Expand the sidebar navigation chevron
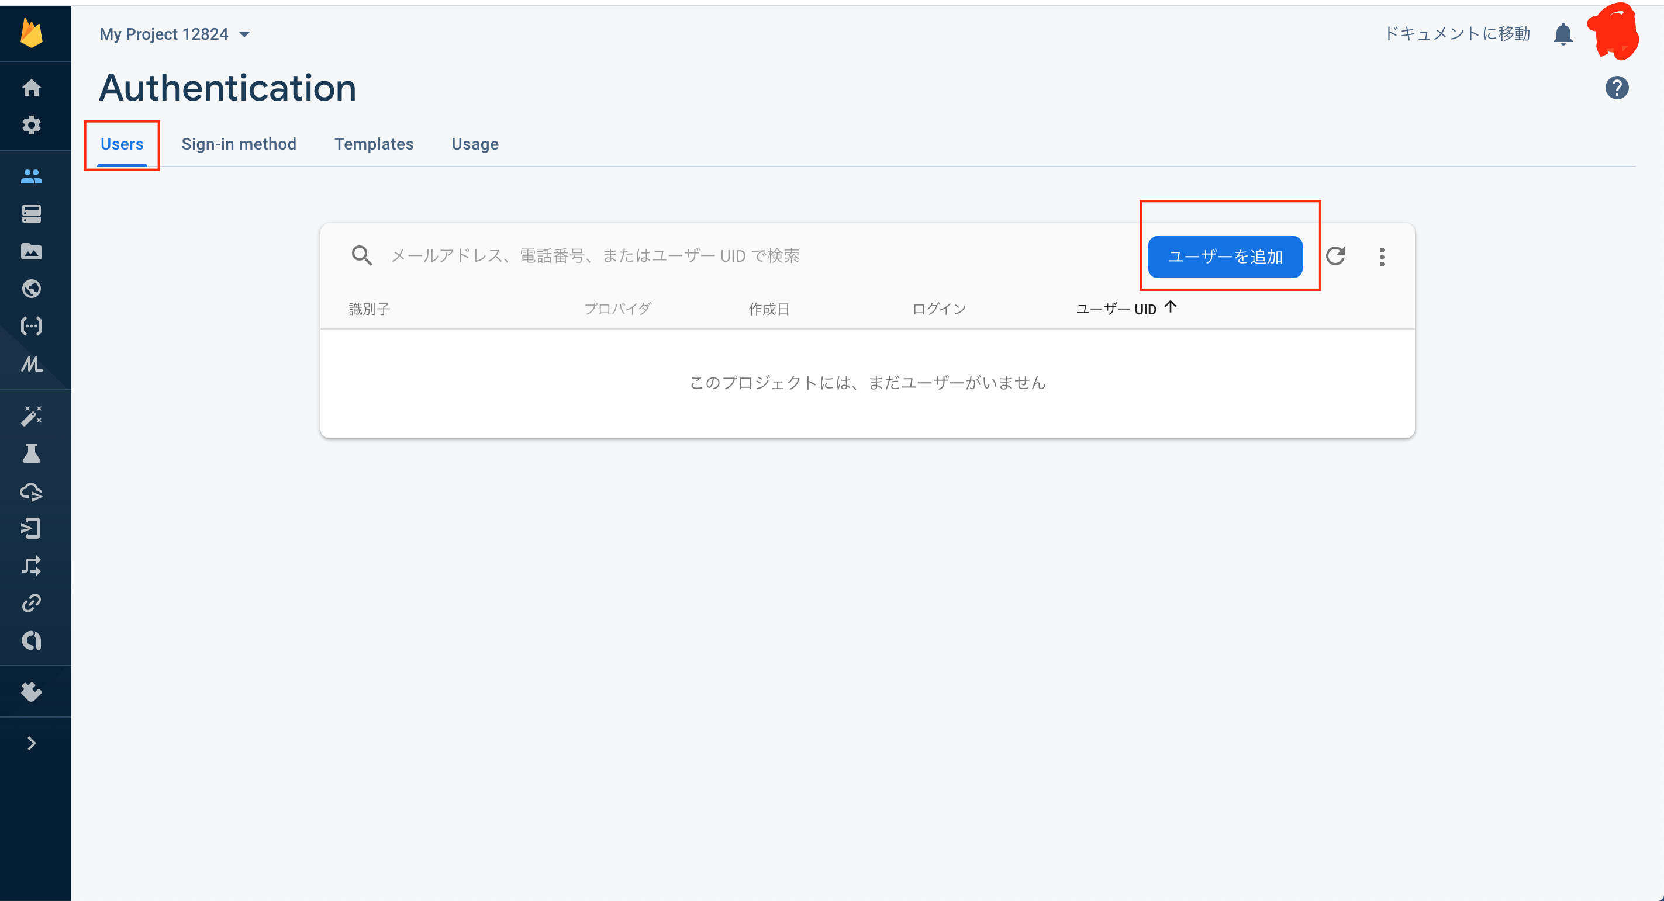 31,743
